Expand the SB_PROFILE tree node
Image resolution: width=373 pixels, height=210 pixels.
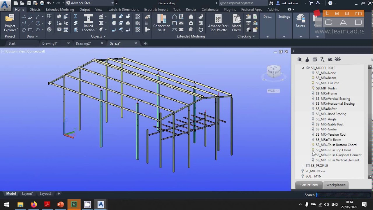pyautogui.click(x=303, y=165)
